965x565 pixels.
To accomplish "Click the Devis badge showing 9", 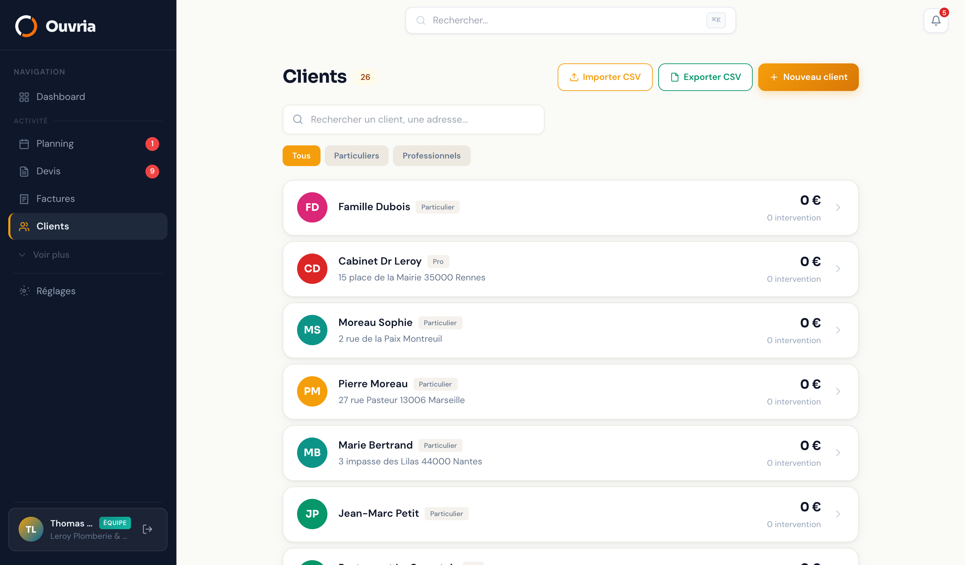I will pos(152,172).
